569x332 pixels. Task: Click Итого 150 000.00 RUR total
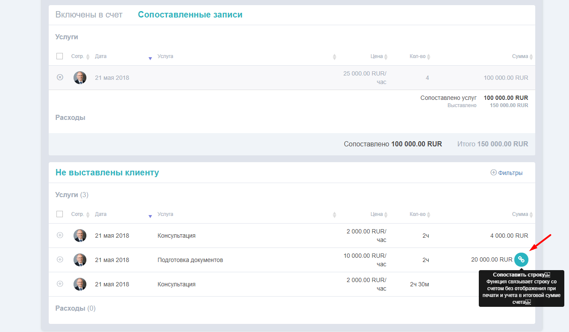click(x=493, y=144)
